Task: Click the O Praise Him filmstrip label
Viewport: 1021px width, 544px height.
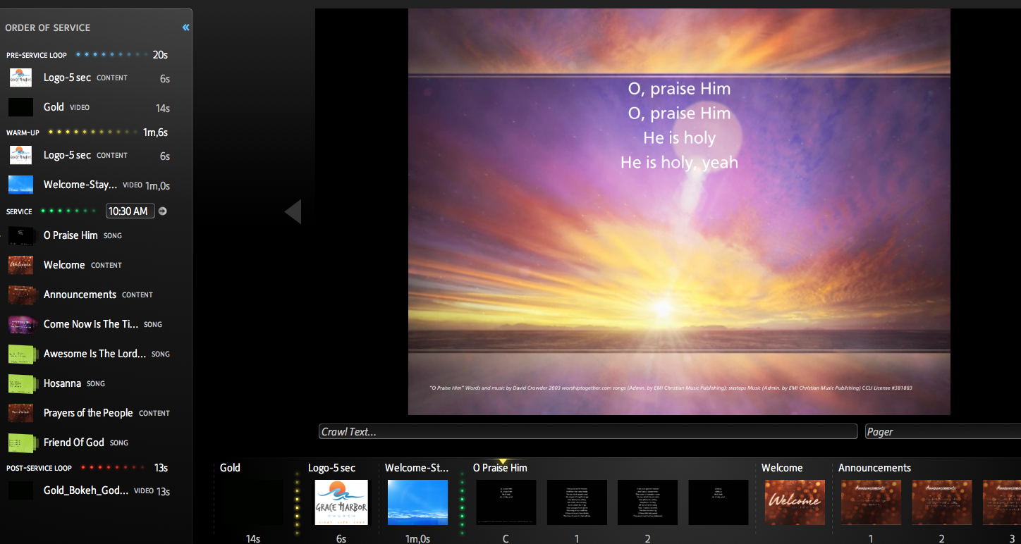Action: coord(500,468)
